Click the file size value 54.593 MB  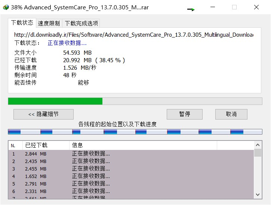[77, 53]
